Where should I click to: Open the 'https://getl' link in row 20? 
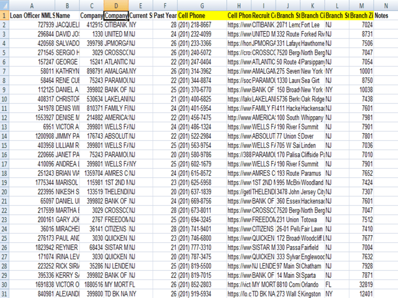pyautogui.click(x=239, y=192)
